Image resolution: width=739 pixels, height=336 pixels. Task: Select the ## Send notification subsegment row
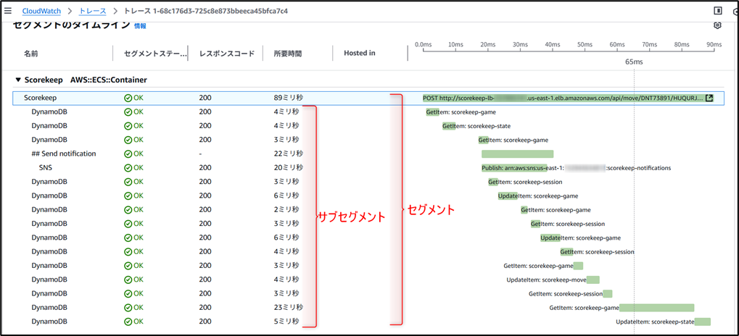pos(64,154)
